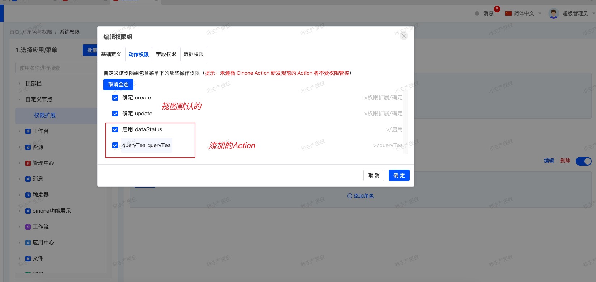Click the China flag language icon
596x282 pixels.
(x=508, y=13)
